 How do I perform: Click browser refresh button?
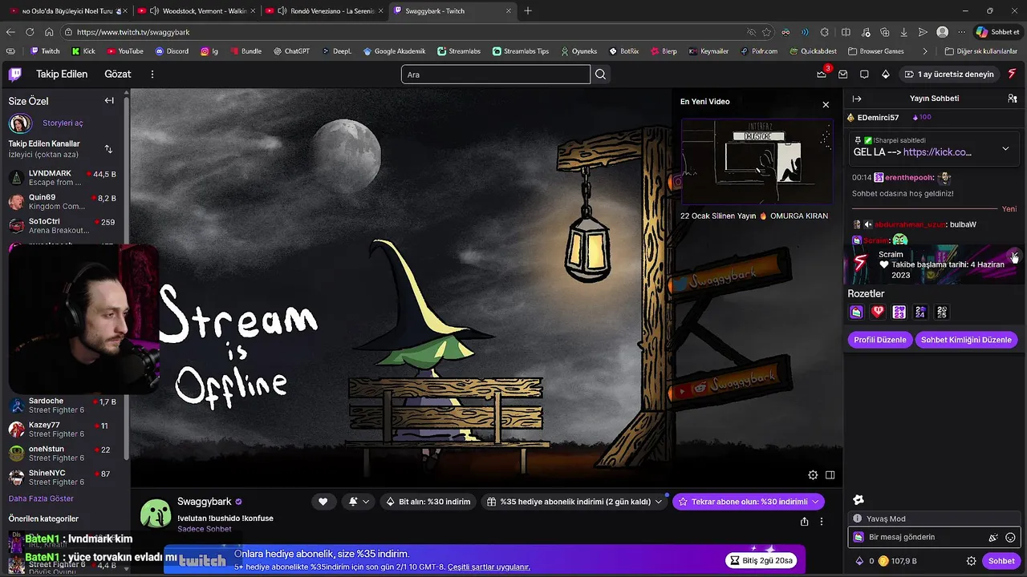[x=30, y=32]
